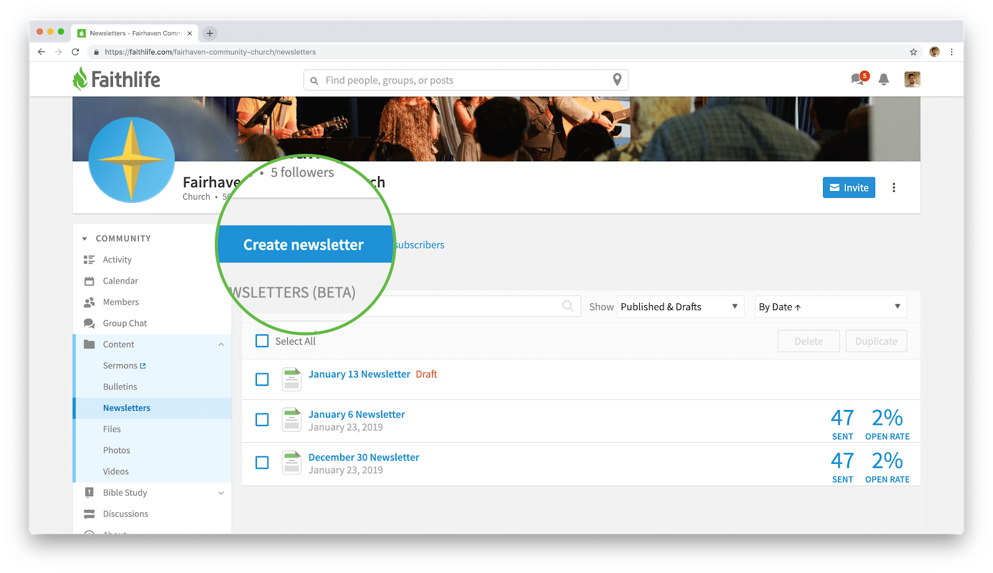Bookmark this page with the star icon
The image size is (993, 573).
click(x=914, y=52)
